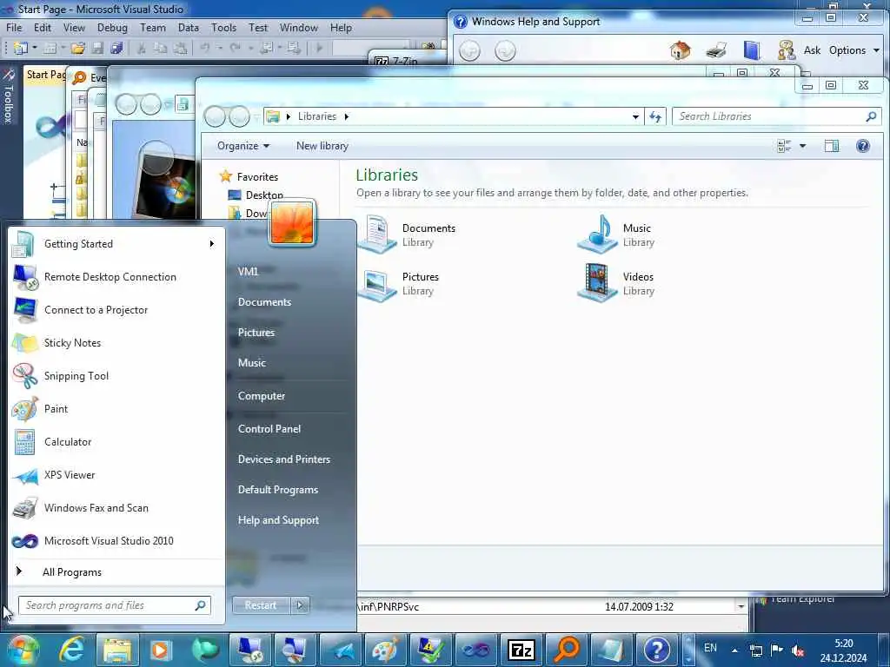Expand arrow after Libraries in breadcrumb
Image resolution: width=890 pixels, height=667 pixels.
click(346, 117)
